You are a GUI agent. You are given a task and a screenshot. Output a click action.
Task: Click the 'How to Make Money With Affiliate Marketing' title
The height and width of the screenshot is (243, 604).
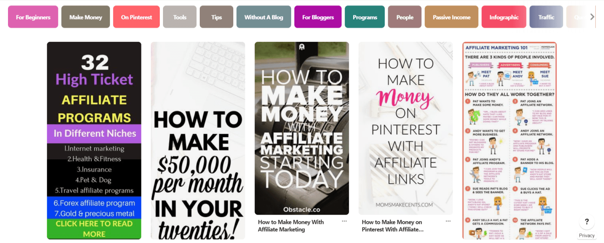291,225
